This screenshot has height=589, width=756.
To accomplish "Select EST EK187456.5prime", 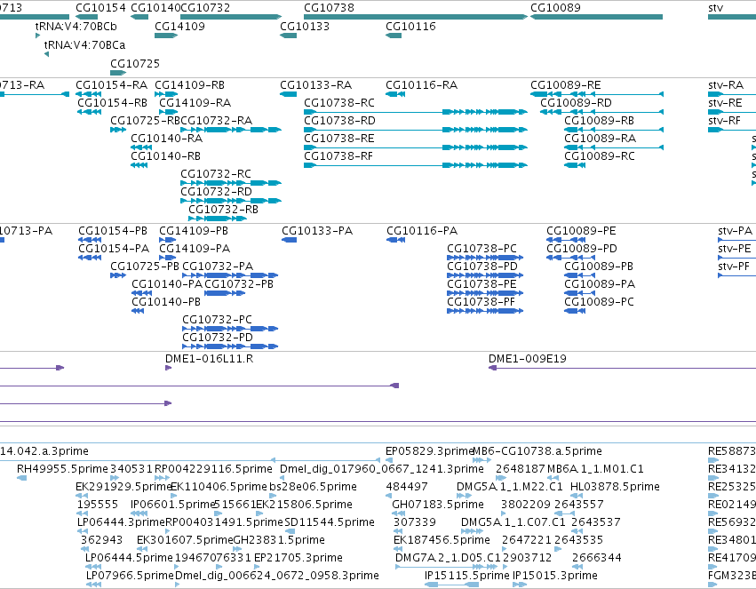I will click(x=442, y=540).
